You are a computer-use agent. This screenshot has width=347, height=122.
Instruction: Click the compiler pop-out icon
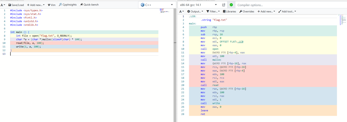pos(224,5)
